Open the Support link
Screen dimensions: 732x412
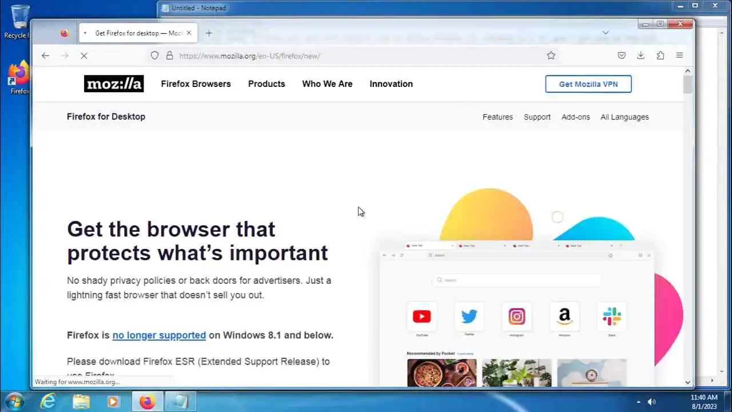click(x=537, y=117)
